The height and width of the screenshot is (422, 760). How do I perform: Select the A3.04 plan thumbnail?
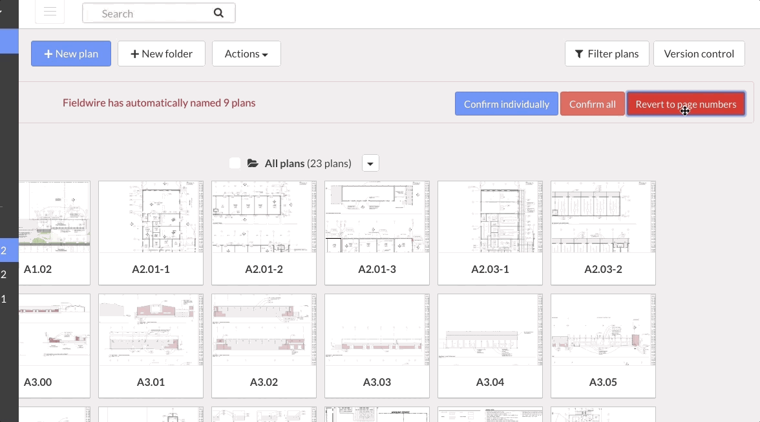pyautogui.click(x=490, y=330)
